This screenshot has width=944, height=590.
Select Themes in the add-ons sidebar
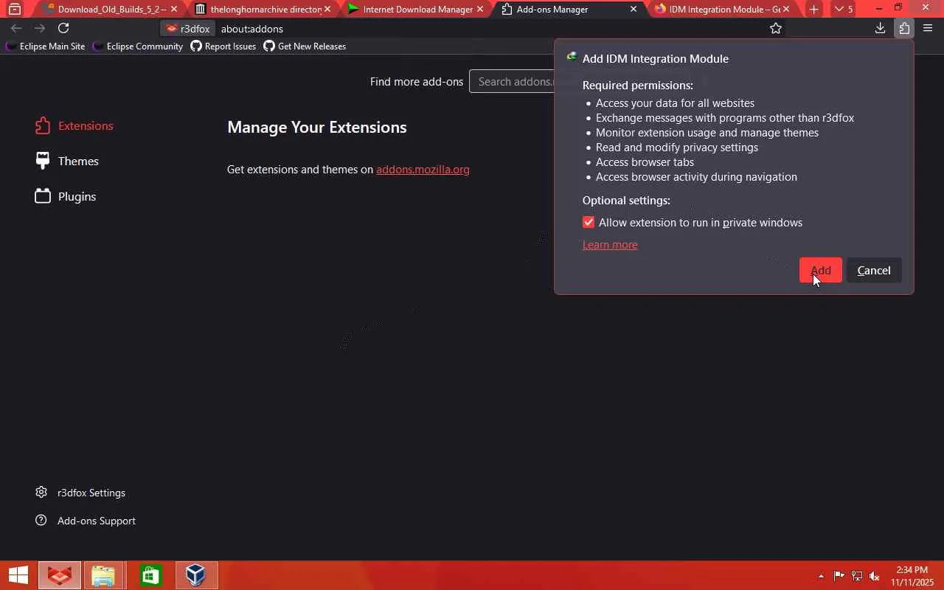click(67, 162)
